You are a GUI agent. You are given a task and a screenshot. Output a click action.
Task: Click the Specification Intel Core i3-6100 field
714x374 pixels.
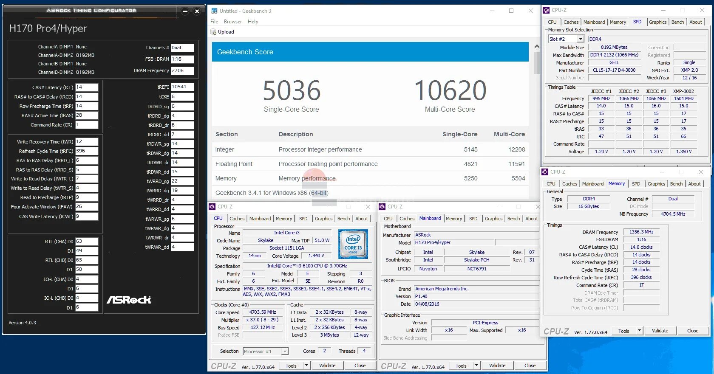coord(307,266)
